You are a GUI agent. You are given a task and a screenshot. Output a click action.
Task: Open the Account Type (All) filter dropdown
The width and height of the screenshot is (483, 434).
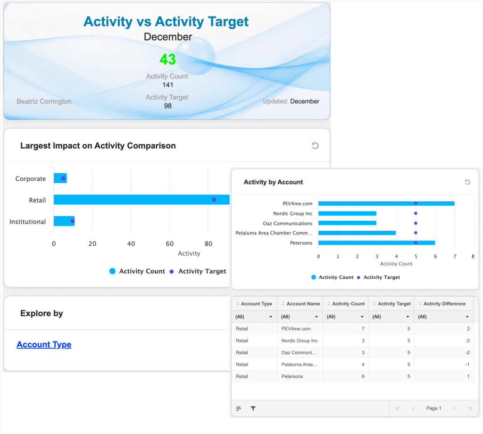pos(254,317)
